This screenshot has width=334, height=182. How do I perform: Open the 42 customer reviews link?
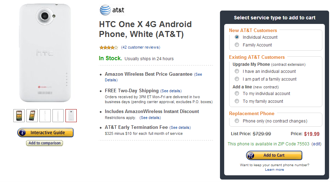(x=140, y=47)
